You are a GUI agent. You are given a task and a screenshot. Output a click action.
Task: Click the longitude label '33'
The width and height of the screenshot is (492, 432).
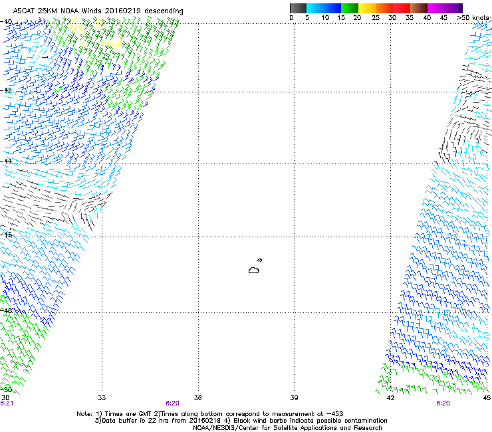(x=102, y=398)
